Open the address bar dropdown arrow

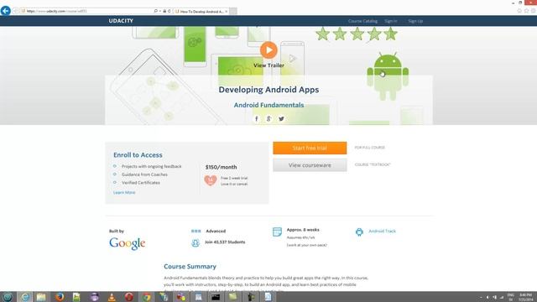160,11
